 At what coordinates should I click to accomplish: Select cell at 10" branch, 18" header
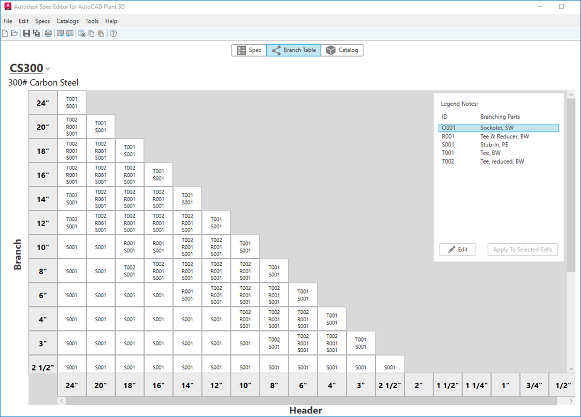pos(130,247)
